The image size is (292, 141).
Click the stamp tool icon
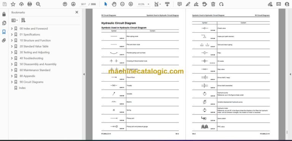[205, 4]
